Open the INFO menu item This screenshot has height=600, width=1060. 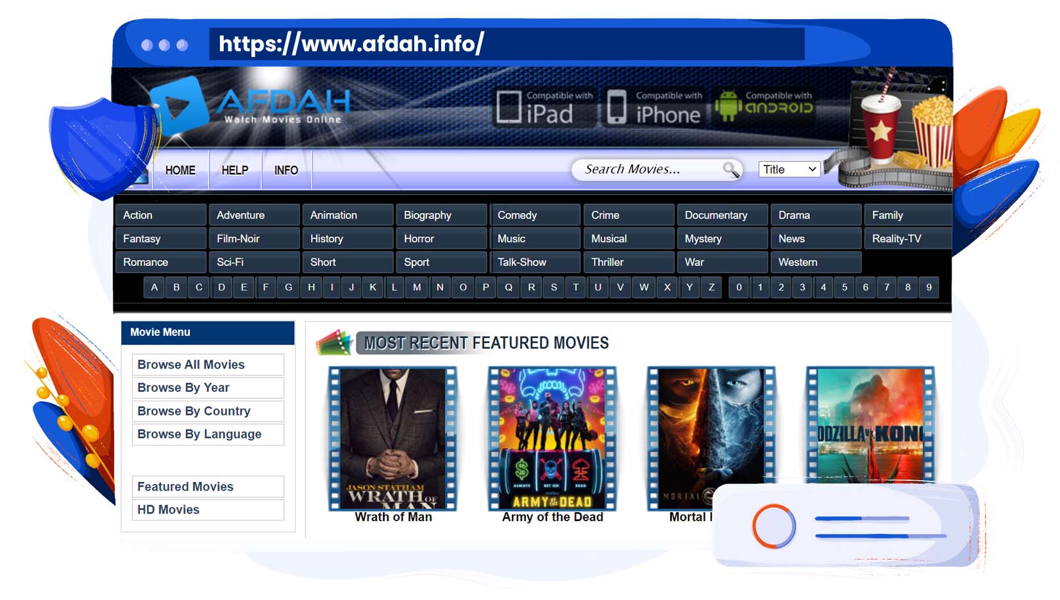pos(286,171)
